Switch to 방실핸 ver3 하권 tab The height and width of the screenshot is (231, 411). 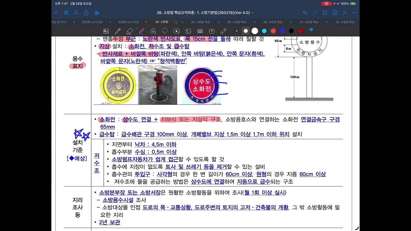point(128,22)
